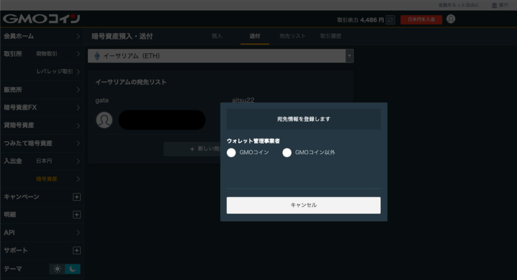Open the 宛先リスト tab

(x=292, y=36)
